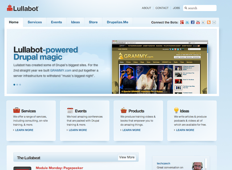Go to the ABOUT page
Image resolution: width=232 pixels, height=170 pixels.
click(146, 8)
